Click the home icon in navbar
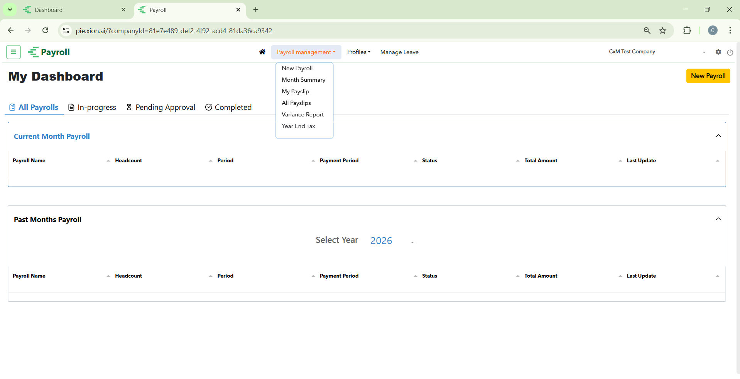740x379 pixels. 262,52
